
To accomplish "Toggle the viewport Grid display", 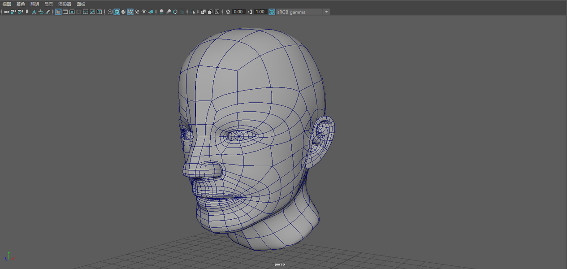I will click(x=58, y=12).
